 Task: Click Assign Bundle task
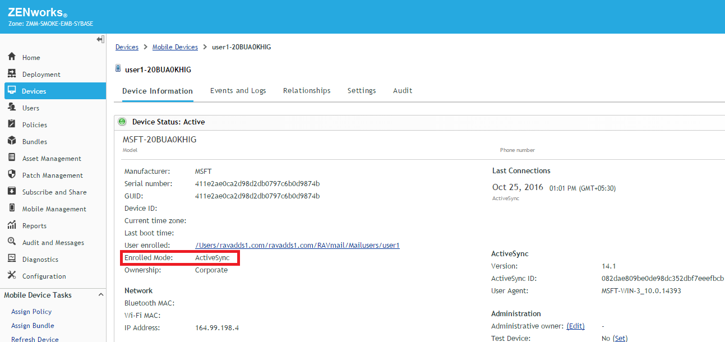point(33,326)
